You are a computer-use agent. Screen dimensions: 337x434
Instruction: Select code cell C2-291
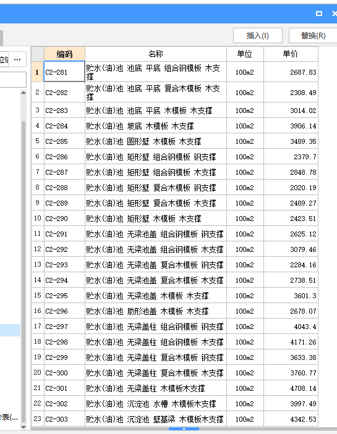[64, 233]
